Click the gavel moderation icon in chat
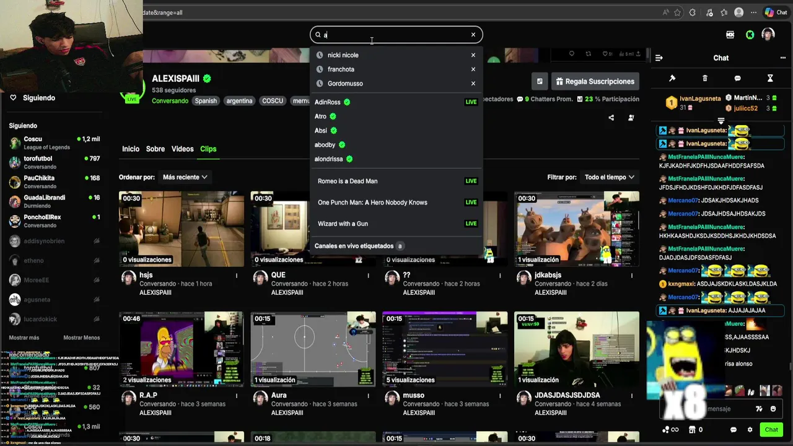 (x=672, y=78)
